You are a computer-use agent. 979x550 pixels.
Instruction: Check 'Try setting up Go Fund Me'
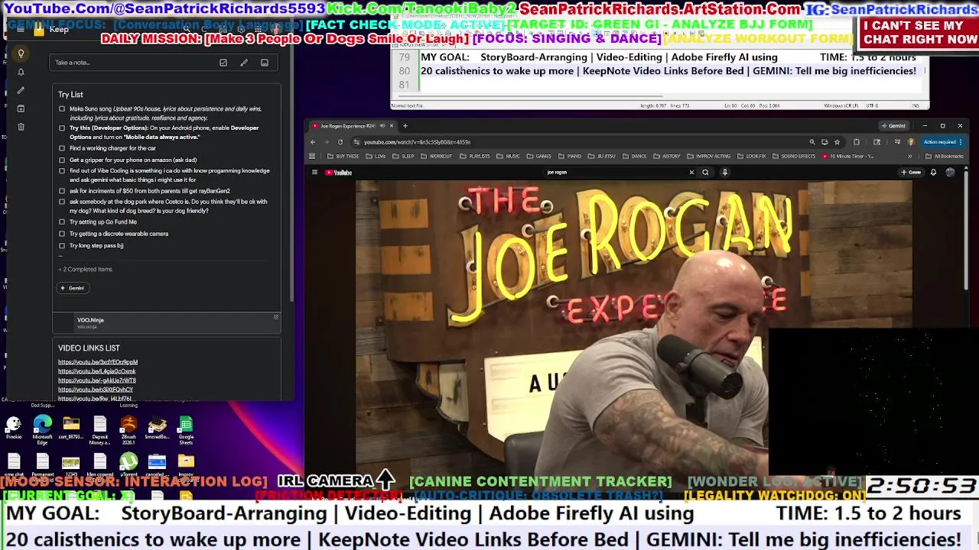point(62,222)
